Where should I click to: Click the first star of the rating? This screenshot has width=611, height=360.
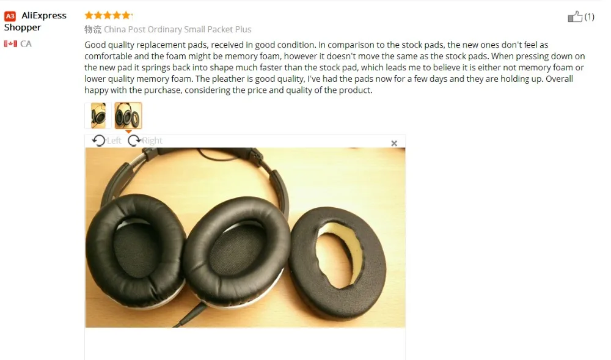89,15
